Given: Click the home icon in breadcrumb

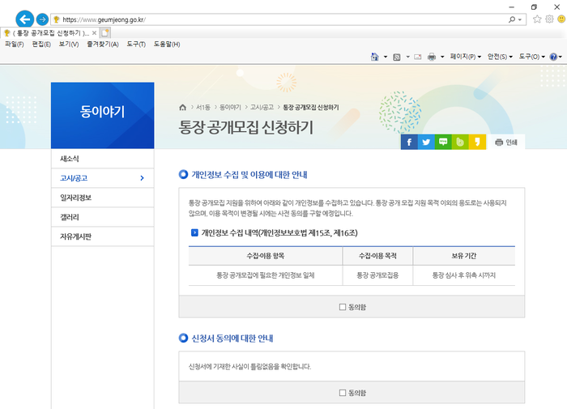Looking at the screenshot, I should point(182,107).
